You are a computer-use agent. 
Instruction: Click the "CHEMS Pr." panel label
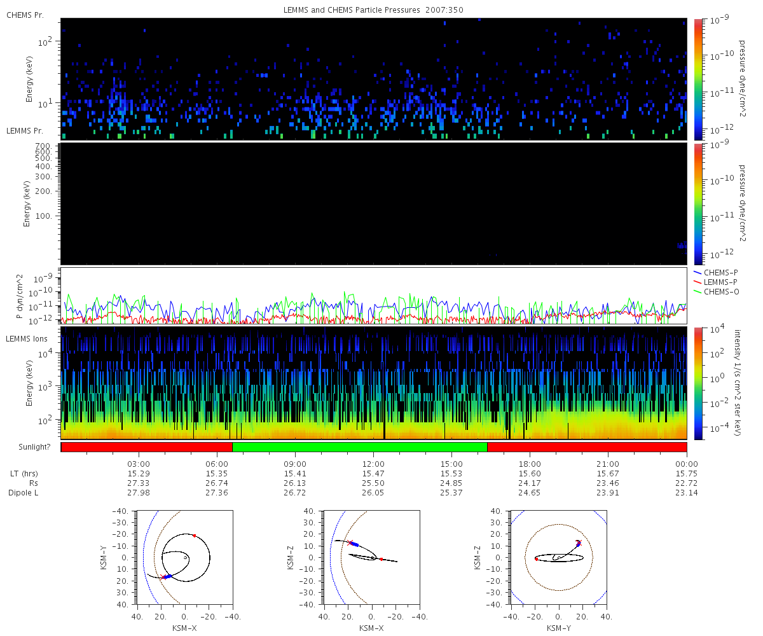[25, 15]
